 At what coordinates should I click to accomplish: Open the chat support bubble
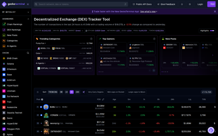pos(211,130)
